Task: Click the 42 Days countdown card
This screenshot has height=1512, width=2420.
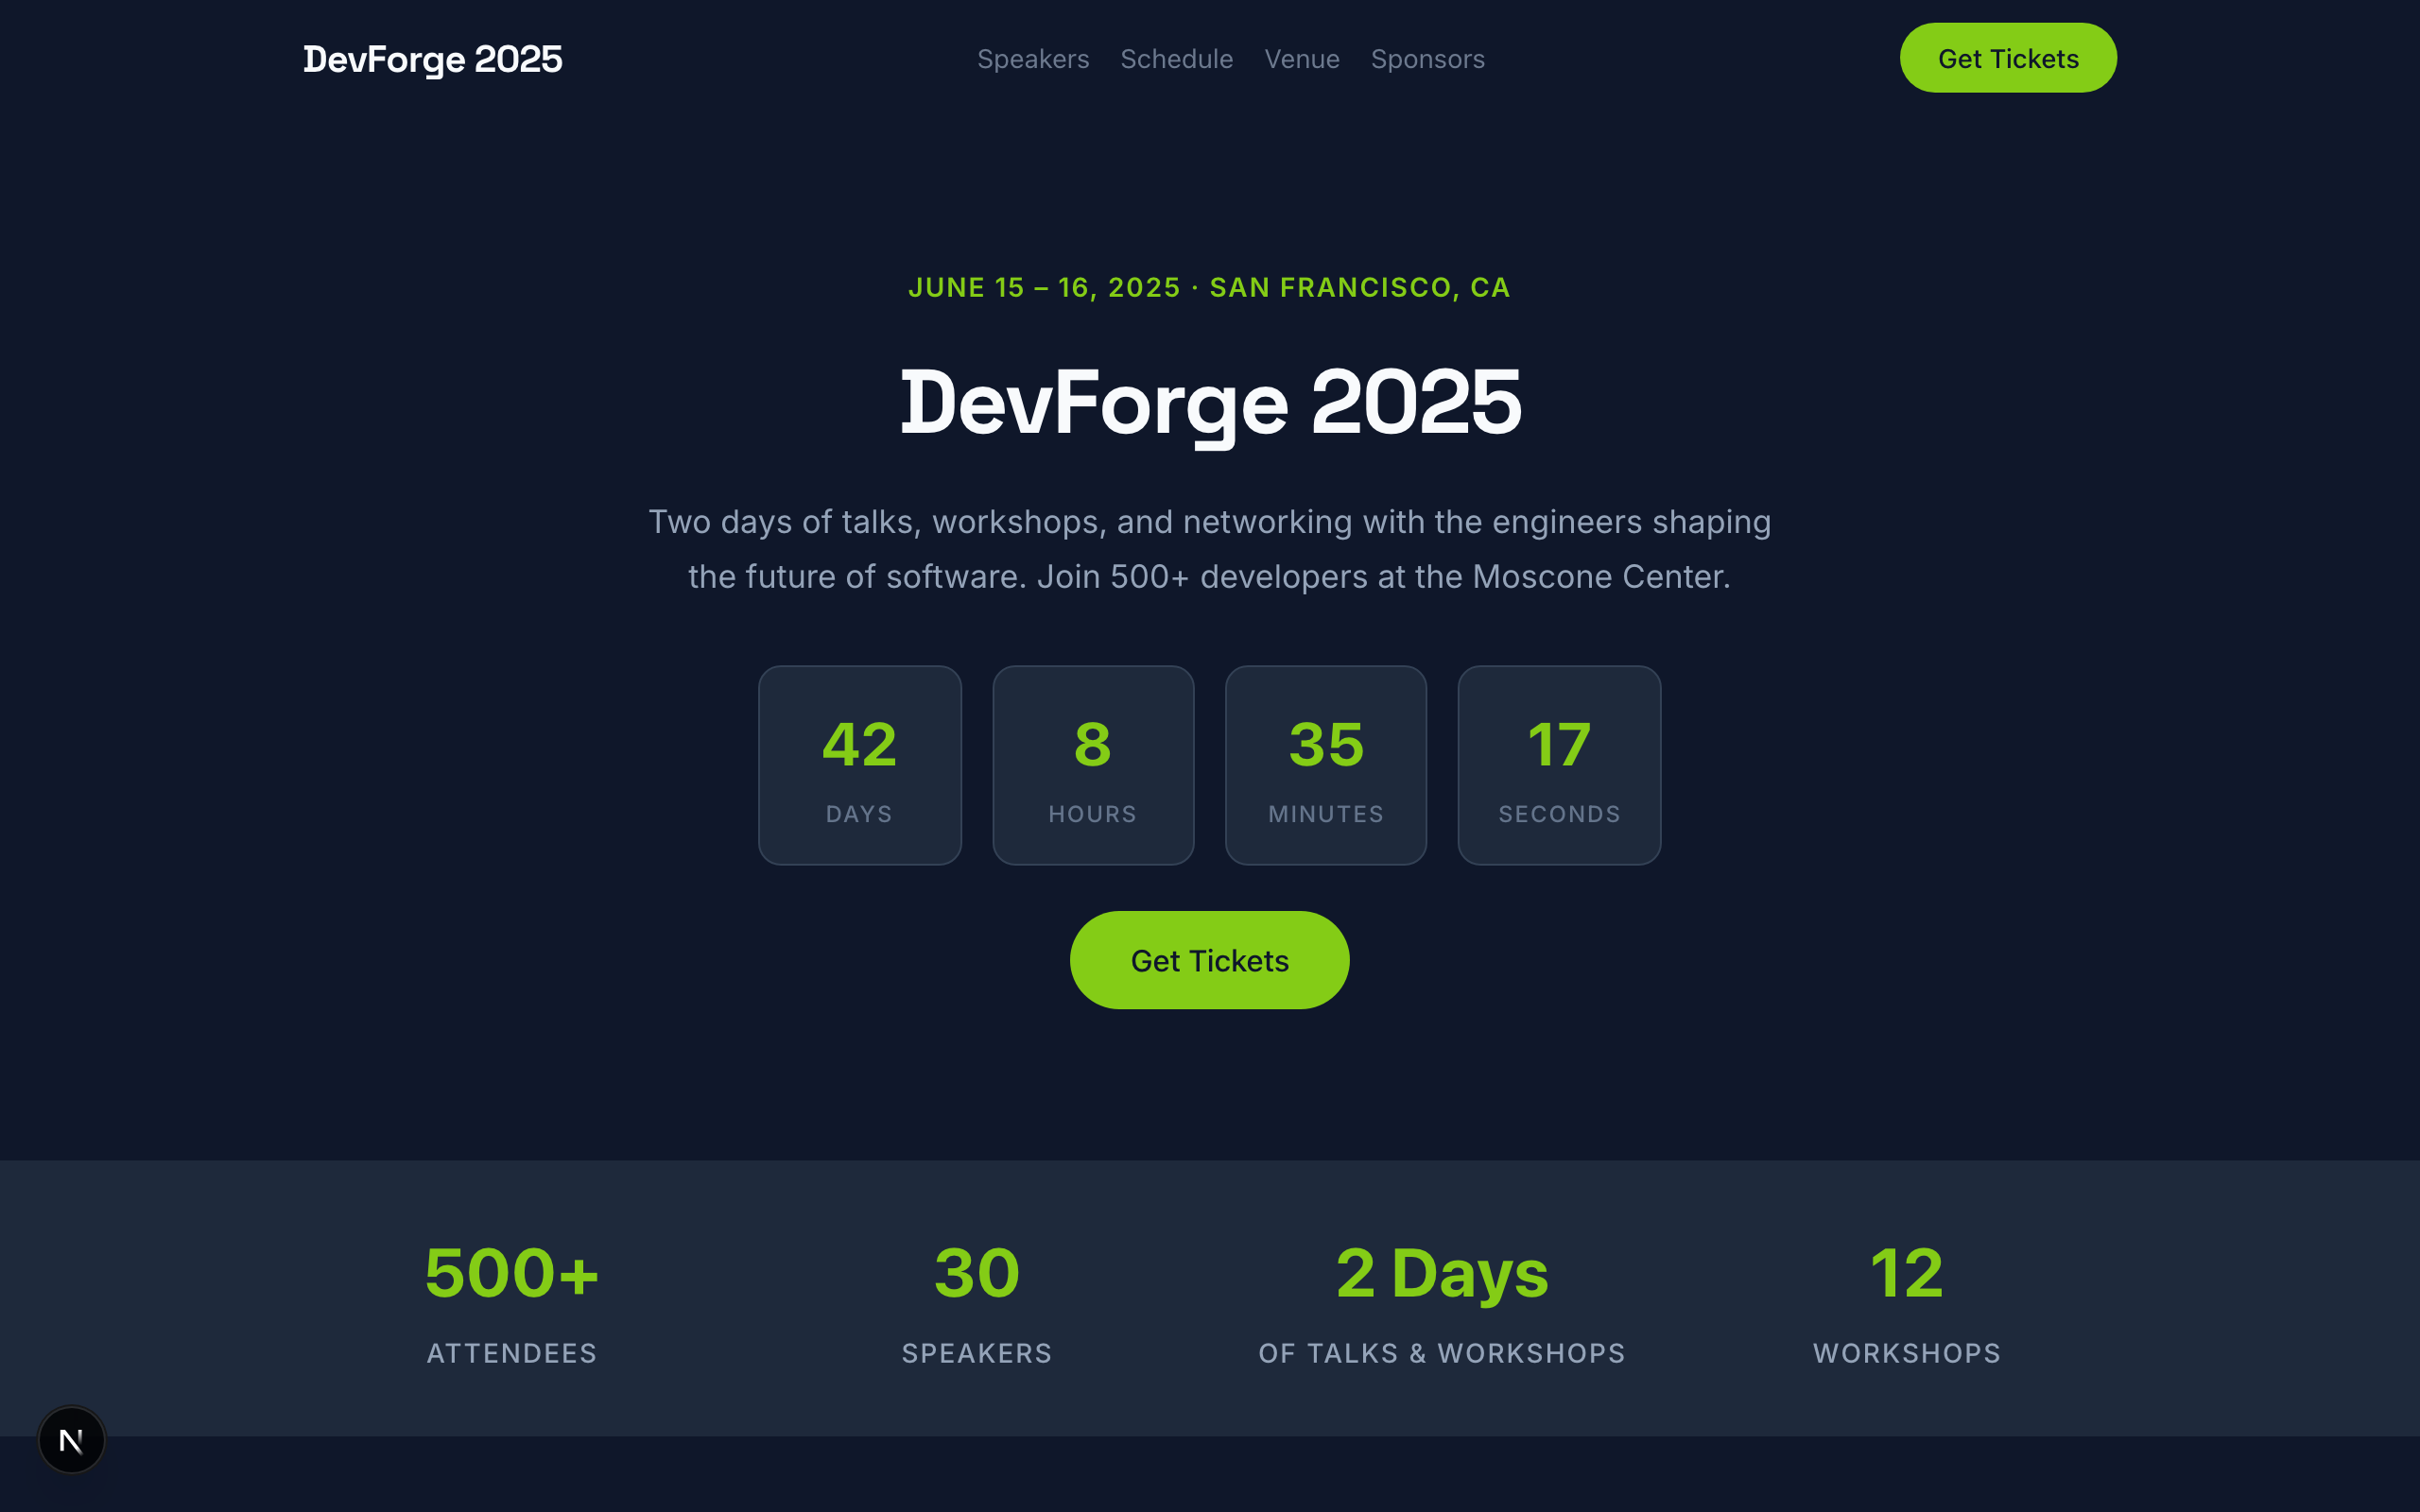Action: coord(859,765)
